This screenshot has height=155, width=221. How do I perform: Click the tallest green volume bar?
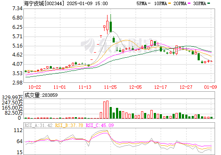pyautogui.click(x=110, y=113)
